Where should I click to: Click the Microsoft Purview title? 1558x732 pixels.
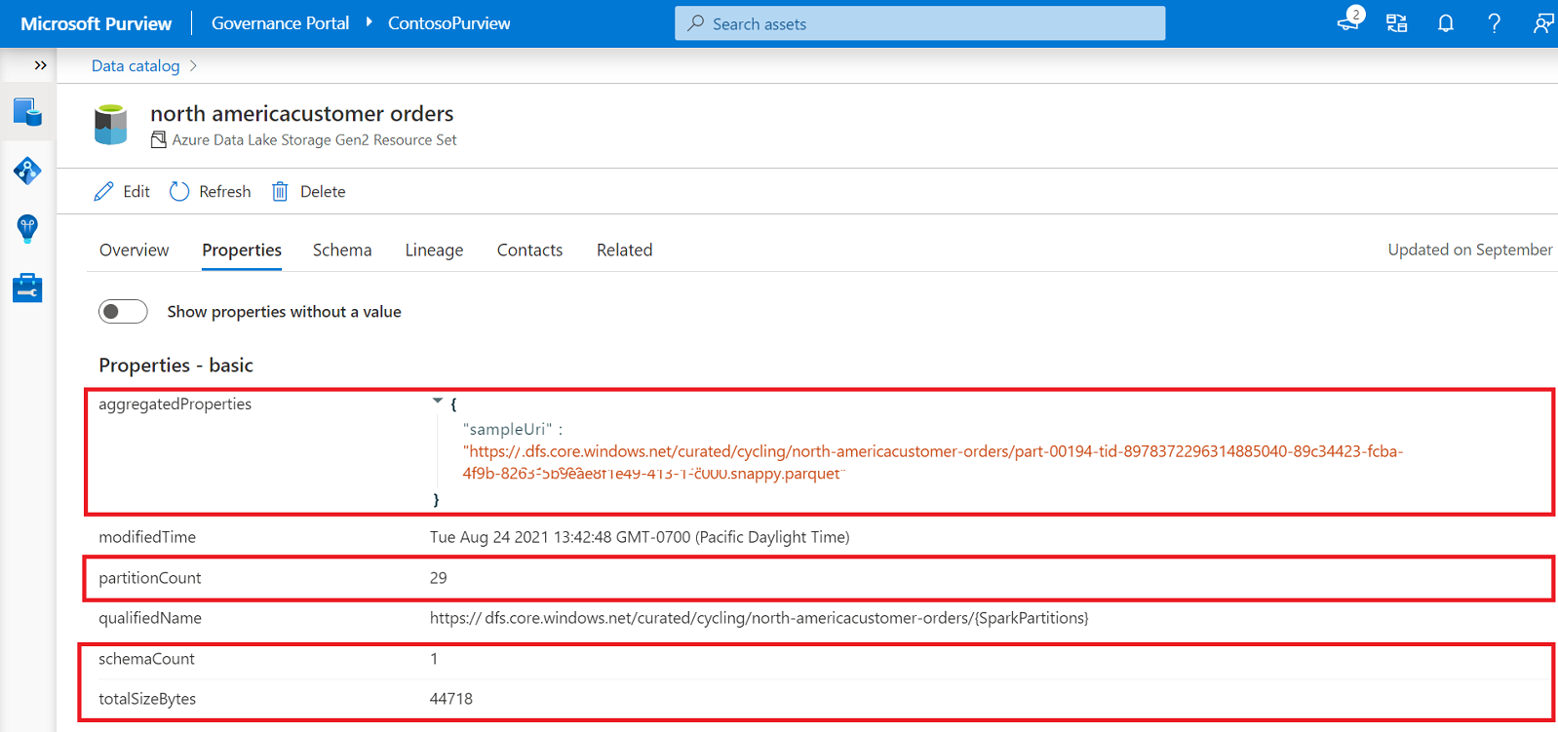[96, 23]
